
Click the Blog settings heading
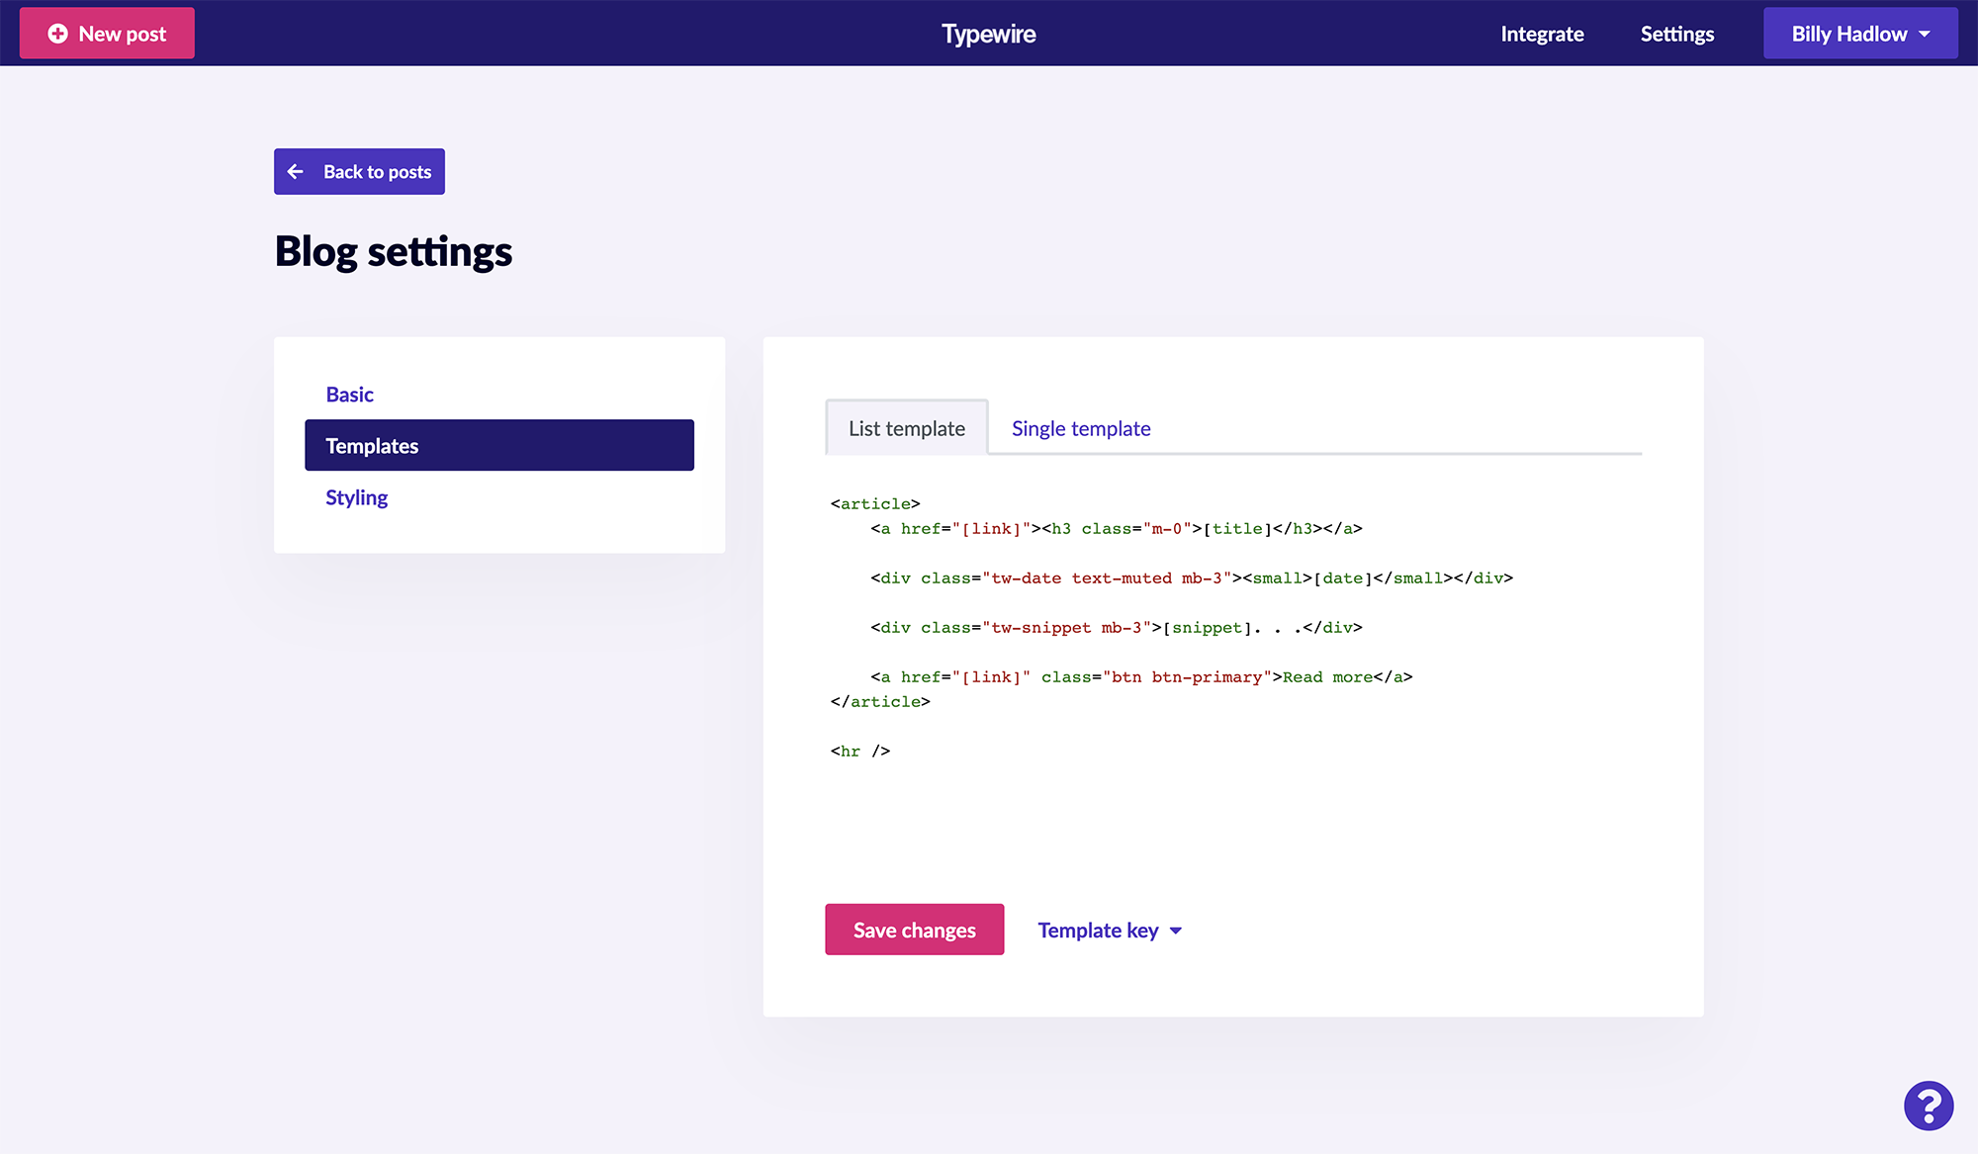pos(394,251)
